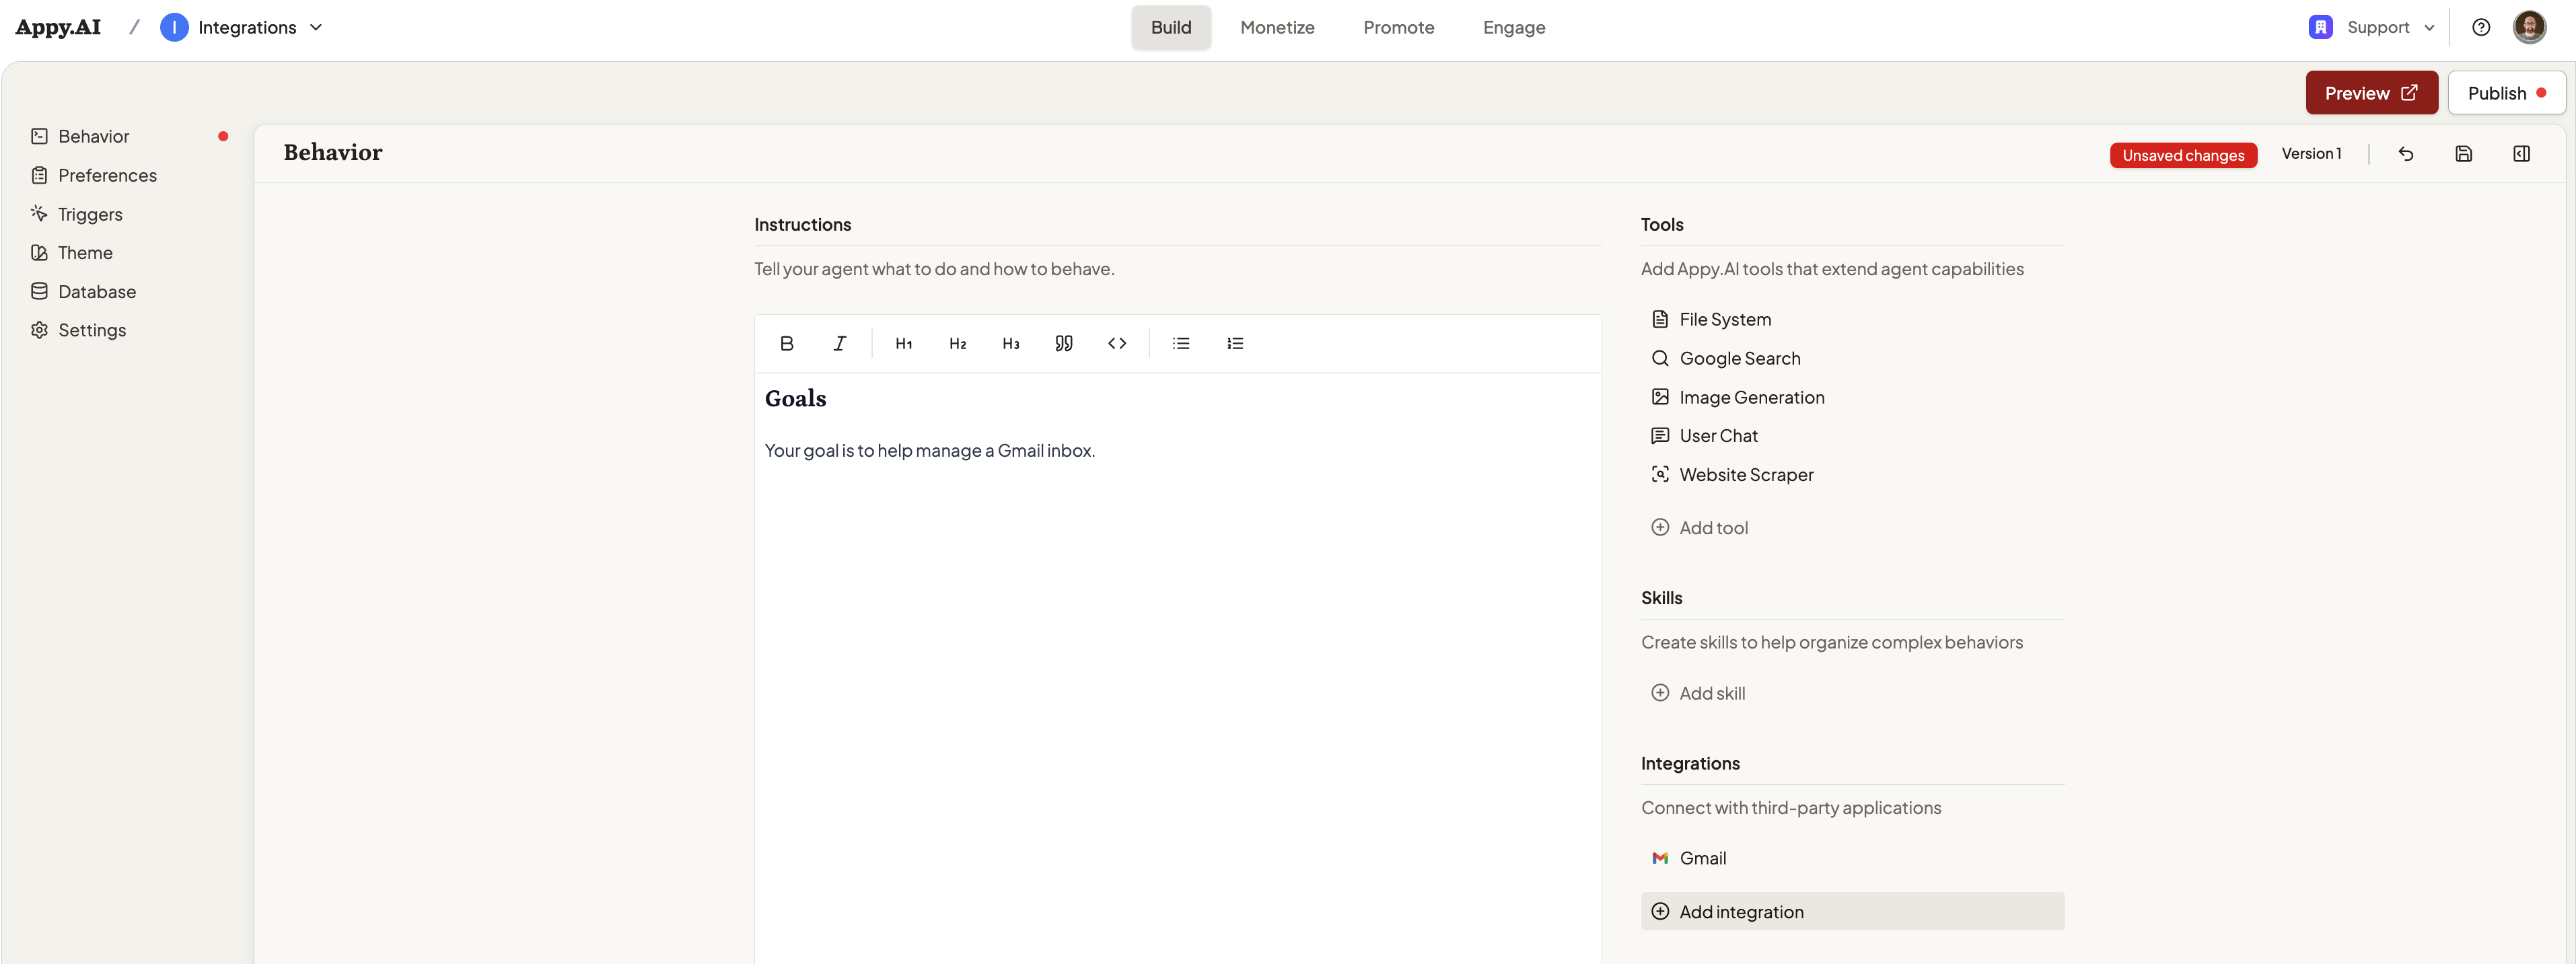Add the Gmail integration entry
This screenshot has height=964, width=2576.
coord(1703,857)
